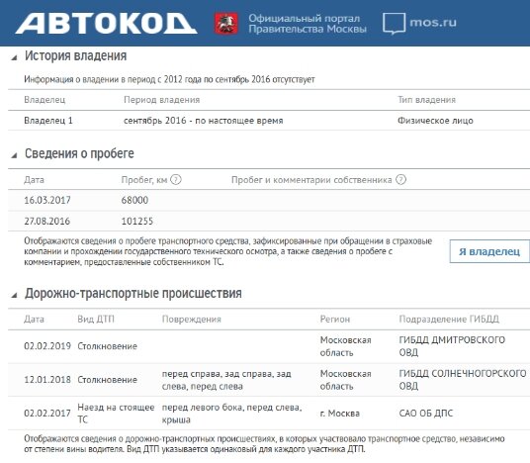Select period сентябрь 2016 - по настоящее время
The height and width of the screenshot is (463, 530).
click(x=203, y=121)
